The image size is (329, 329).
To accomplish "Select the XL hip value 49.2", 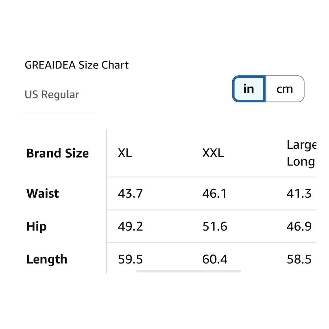I will click(130, 226).
